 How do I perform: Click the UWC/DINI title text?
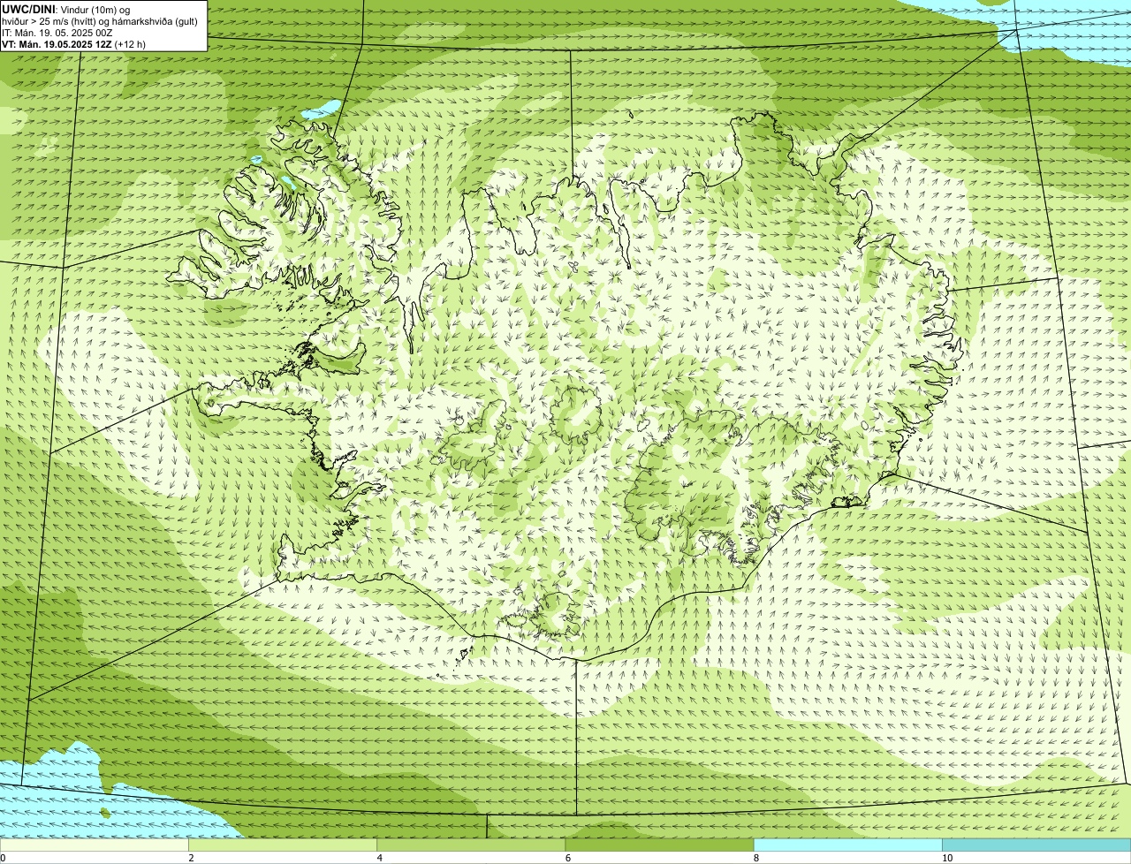pos(29,9)
